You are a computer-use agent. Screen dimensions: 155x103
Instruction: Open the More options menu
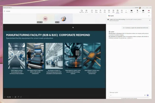coord(126,11)
